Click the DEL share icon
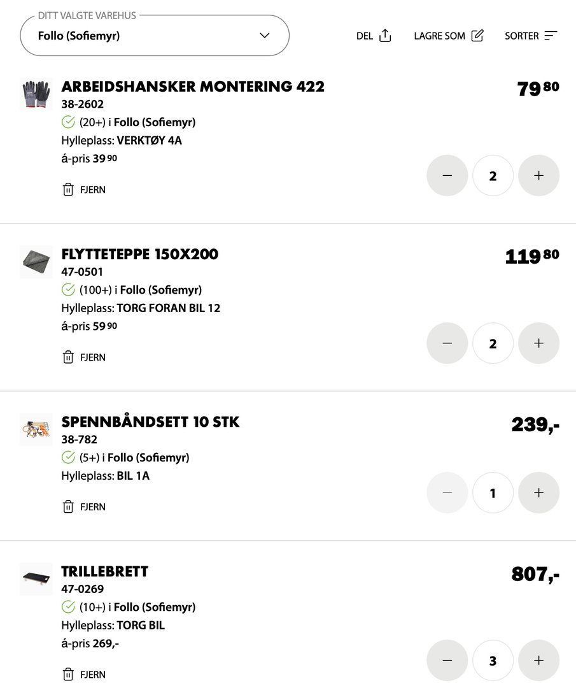 point(384,36)
